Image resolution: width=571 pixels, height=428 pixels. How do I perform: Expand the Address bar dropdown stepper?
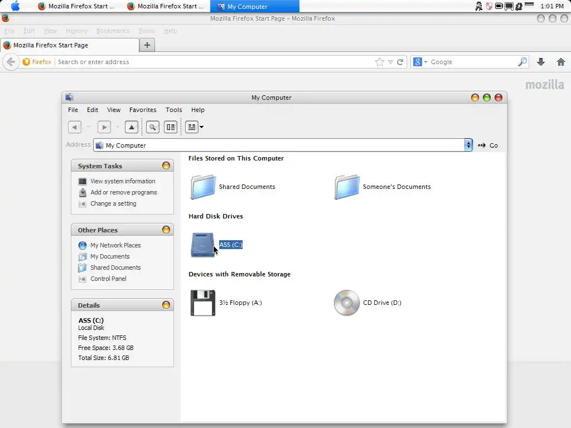(468, 145)
